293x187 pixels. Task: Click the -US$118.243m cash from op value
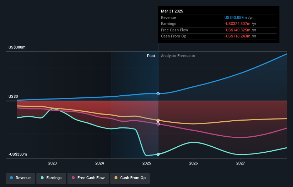[x=237, y=36]
